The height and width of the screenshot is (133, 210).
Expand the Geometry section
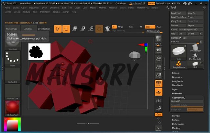(177, 77)
